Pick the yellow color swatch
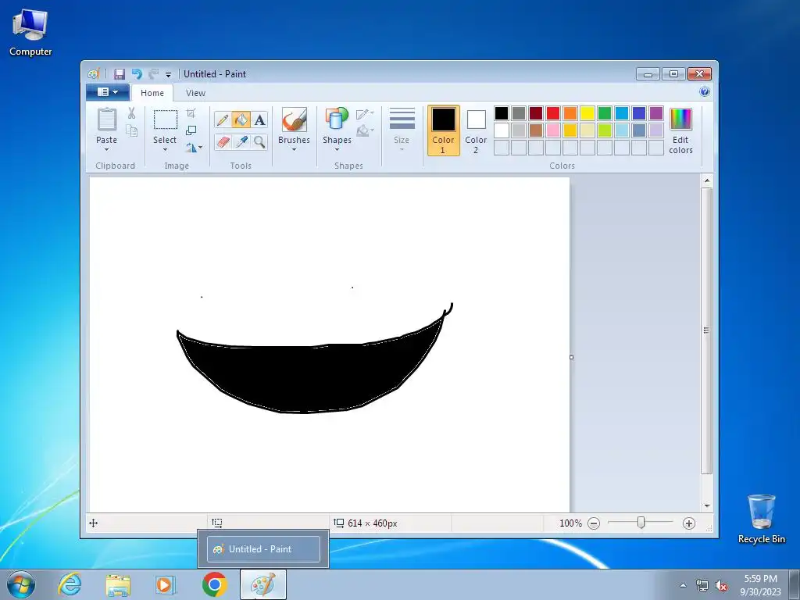 (x=587, y=113)
